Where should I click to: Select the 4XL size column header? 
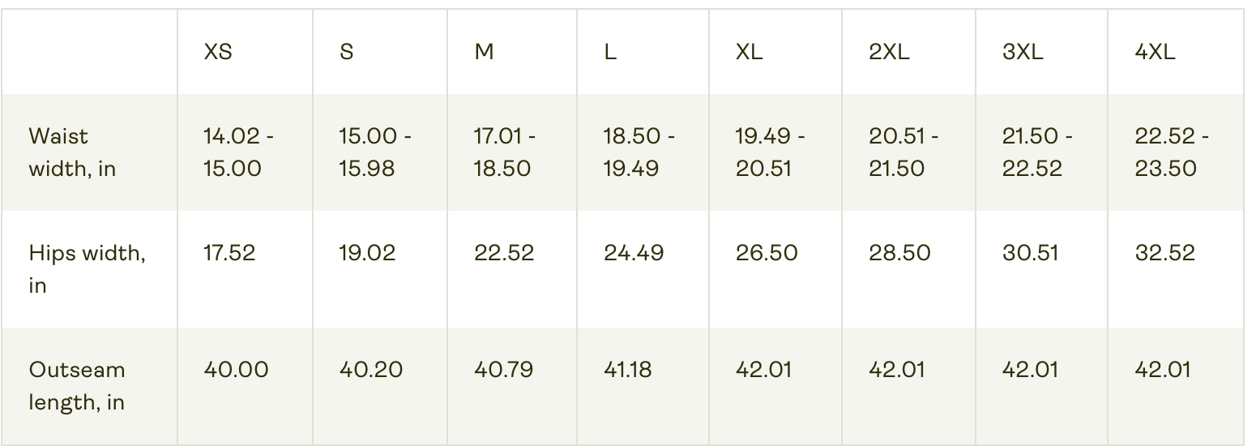[1155, 53]
